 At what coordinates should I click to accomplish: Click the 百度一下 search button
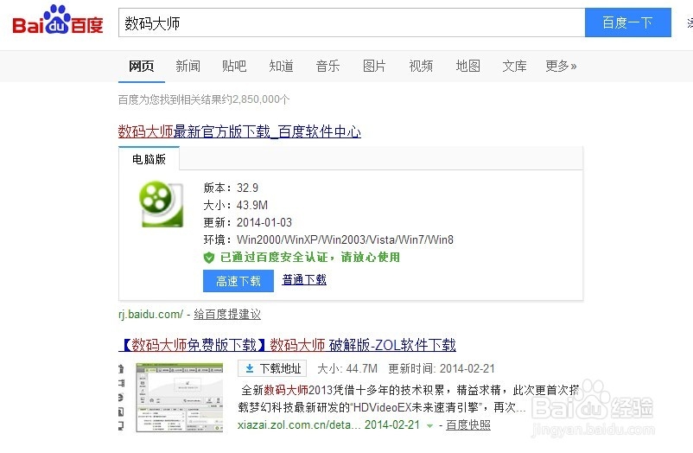point(627,22)
